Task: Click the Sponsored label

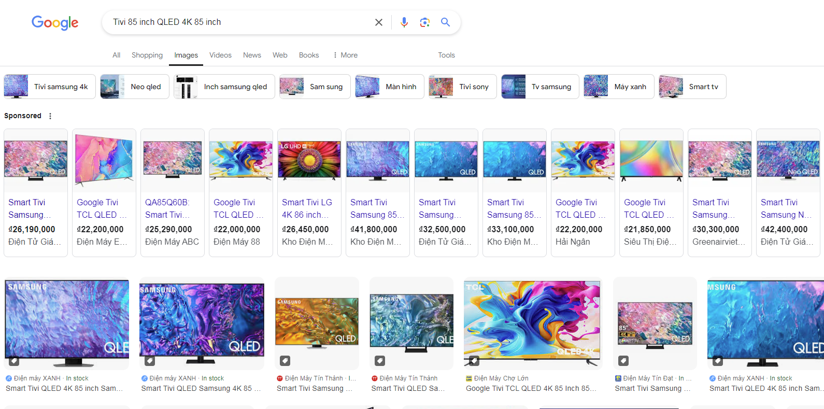Action: click(23, 116)
